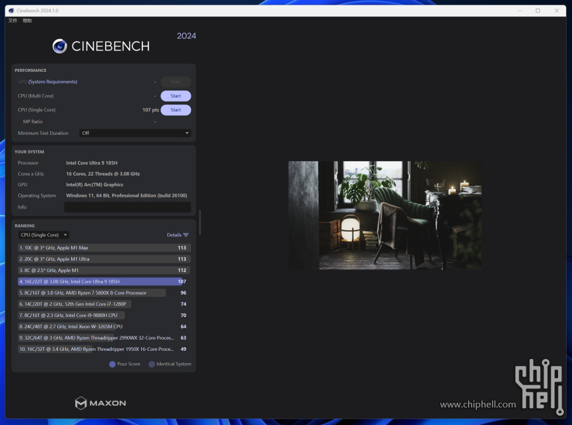Select the "8C @ 2.5* GHz, Apple M1" row
Screen dimensions: 572x425
tap(104, 270)
